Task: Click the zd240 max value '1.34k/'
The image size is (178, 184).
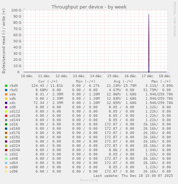Action: (x=152, y=150)
